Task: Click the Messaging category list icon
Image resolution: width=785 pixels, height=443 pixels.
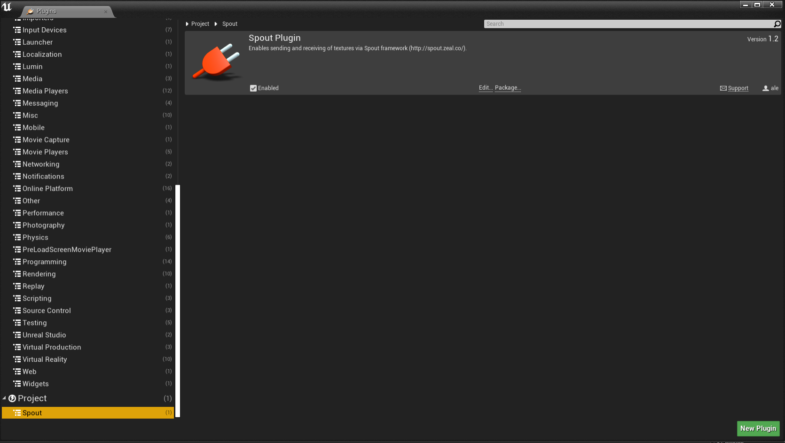Action: click(17, 103)
